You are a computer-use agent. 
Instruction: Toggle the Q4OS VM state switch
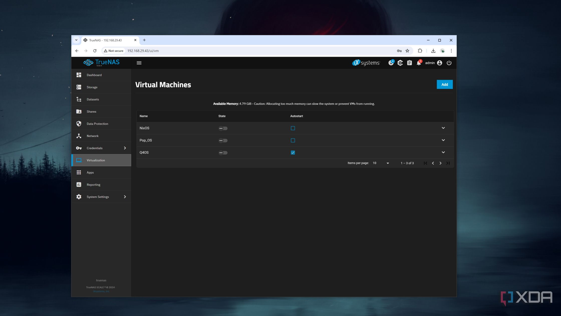[223, 153]
